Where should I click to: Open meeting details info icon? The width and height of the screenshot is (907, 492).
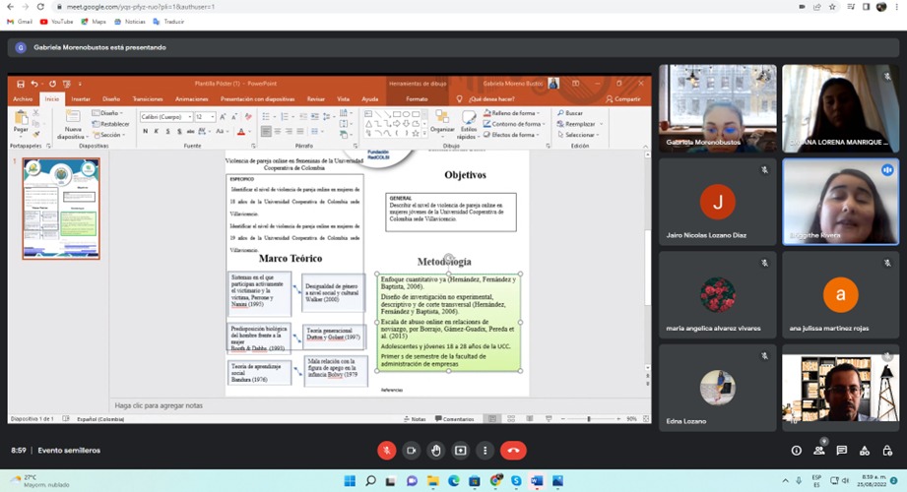click(797, 451)
